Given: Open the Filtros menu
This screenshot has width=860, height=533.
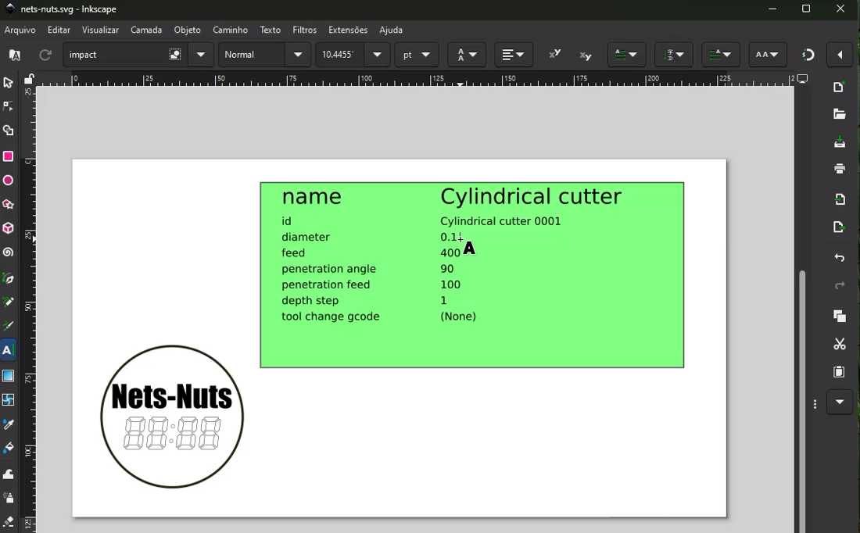Looking at the screenshot, I should 304,30.
